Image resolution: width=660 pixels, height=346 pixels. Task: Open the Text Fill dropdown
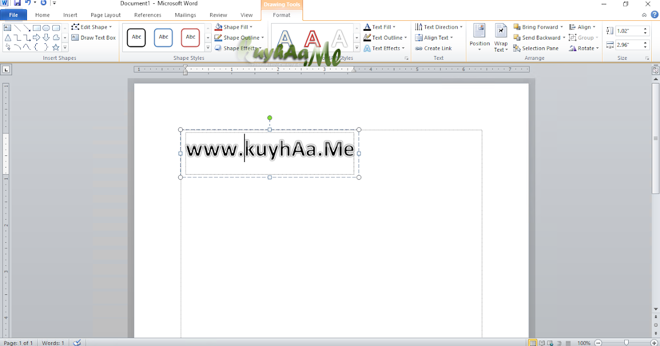coord(379,27)
